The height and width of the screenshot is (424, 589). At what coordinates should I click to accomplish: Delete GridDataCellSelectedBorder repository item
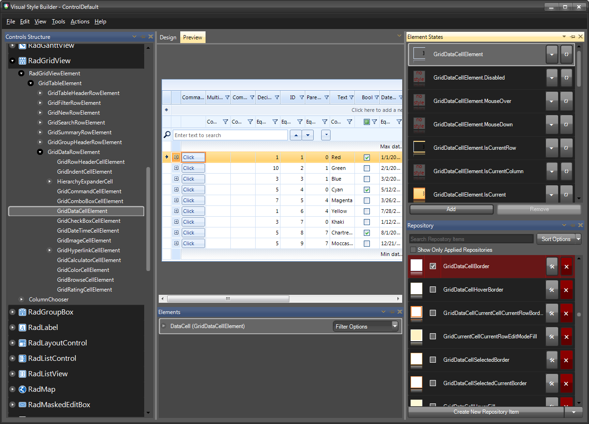567,360
